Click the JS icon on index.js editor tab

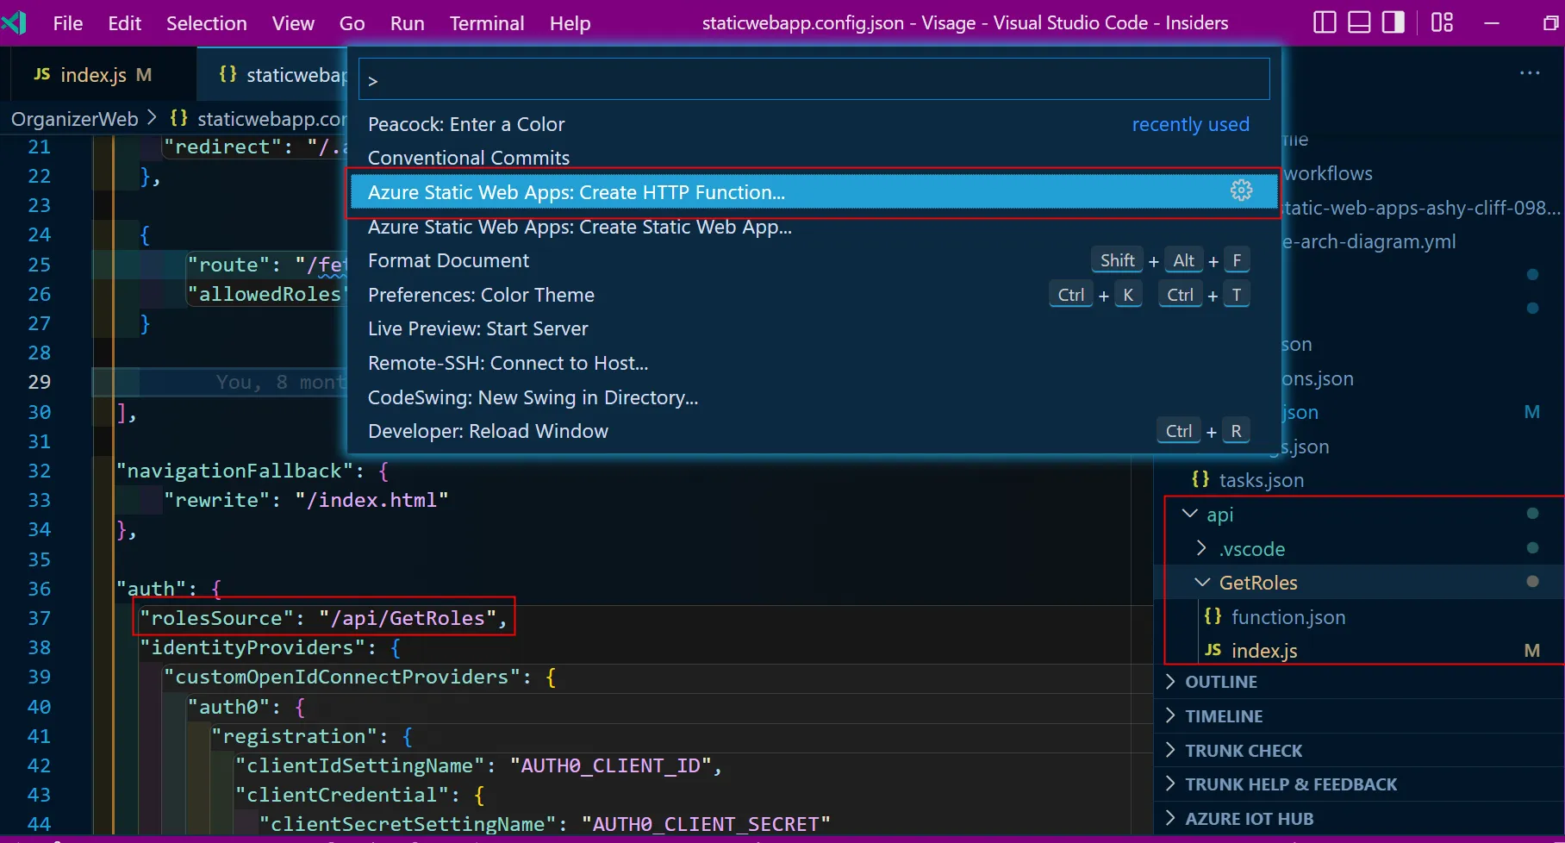pyautogui.click(x=41, y=75)
